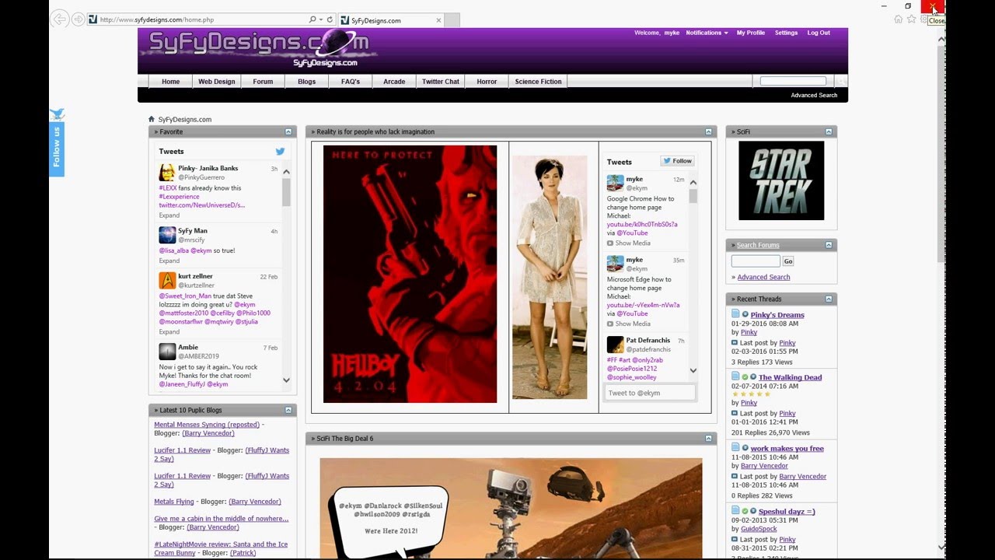This screenshot has width=995, height=560.
Task: Click the Twitter bird in Favorite Tweets widget
Action: [280, 152]
